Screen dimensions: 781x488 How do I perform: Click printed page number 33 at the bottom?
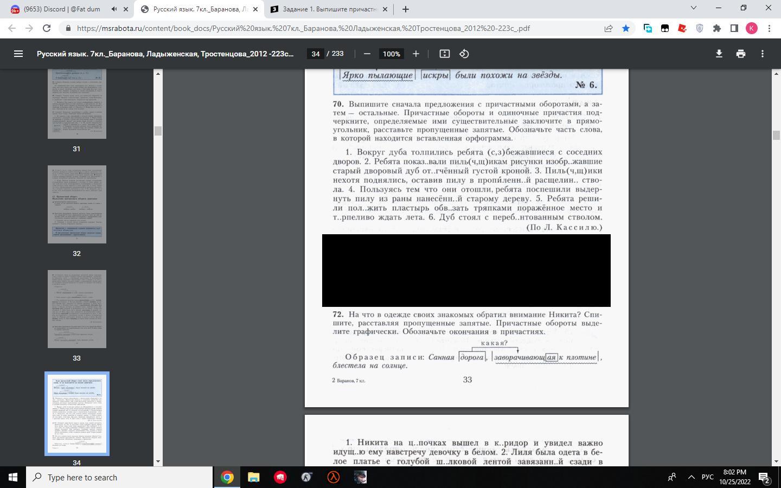[x=468, y=380]
